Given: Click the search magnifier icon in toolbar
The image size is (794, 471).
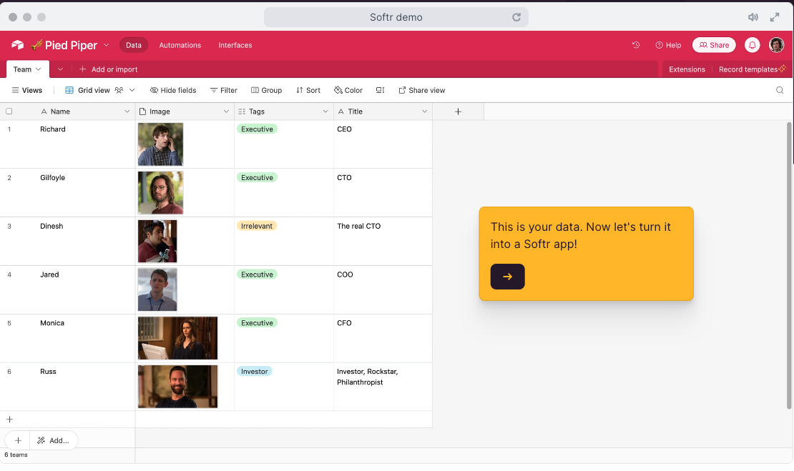Looking at the screenshot, I should point(780,90).
